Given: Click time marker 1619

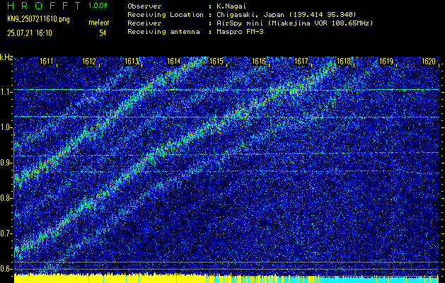Looking at the screenshot, I should [386, 61].
